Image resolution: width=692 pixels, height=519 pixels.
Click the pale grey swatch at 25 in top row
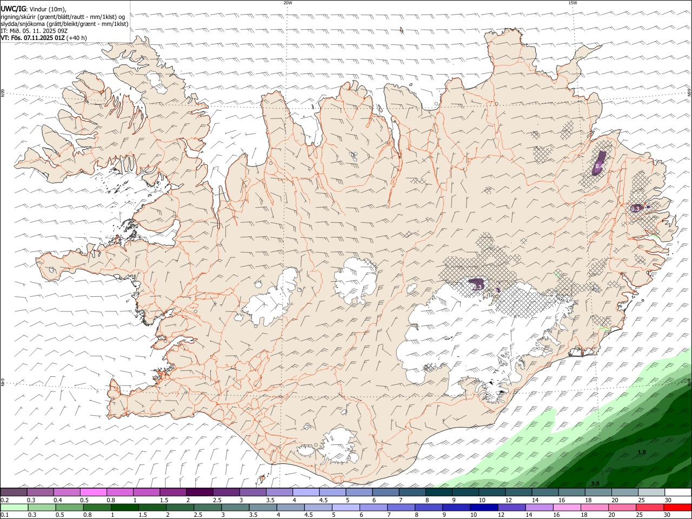[x=651, y=492]
